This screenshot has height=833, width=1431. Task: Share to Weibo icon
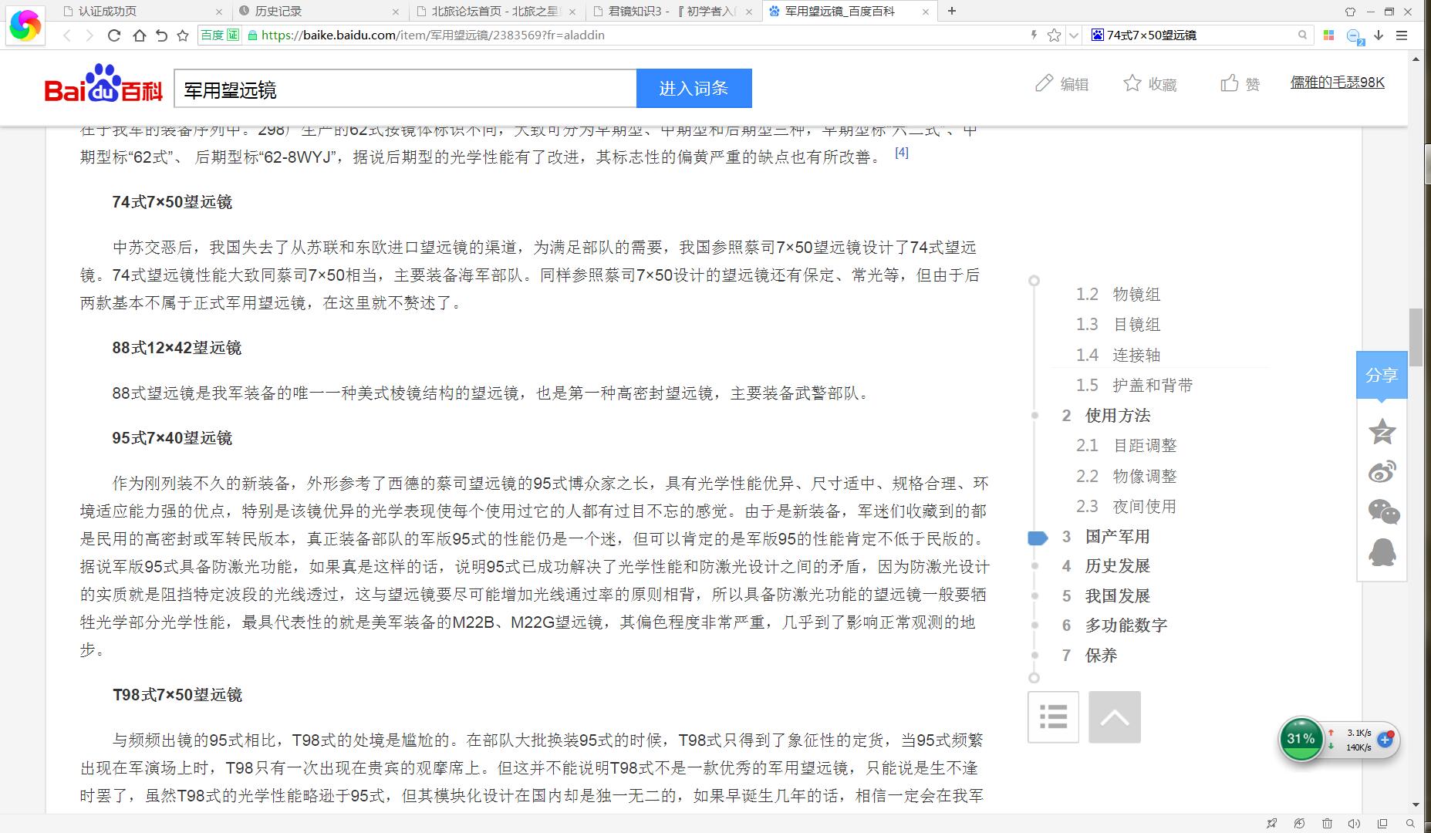(x=1382, y=471)
